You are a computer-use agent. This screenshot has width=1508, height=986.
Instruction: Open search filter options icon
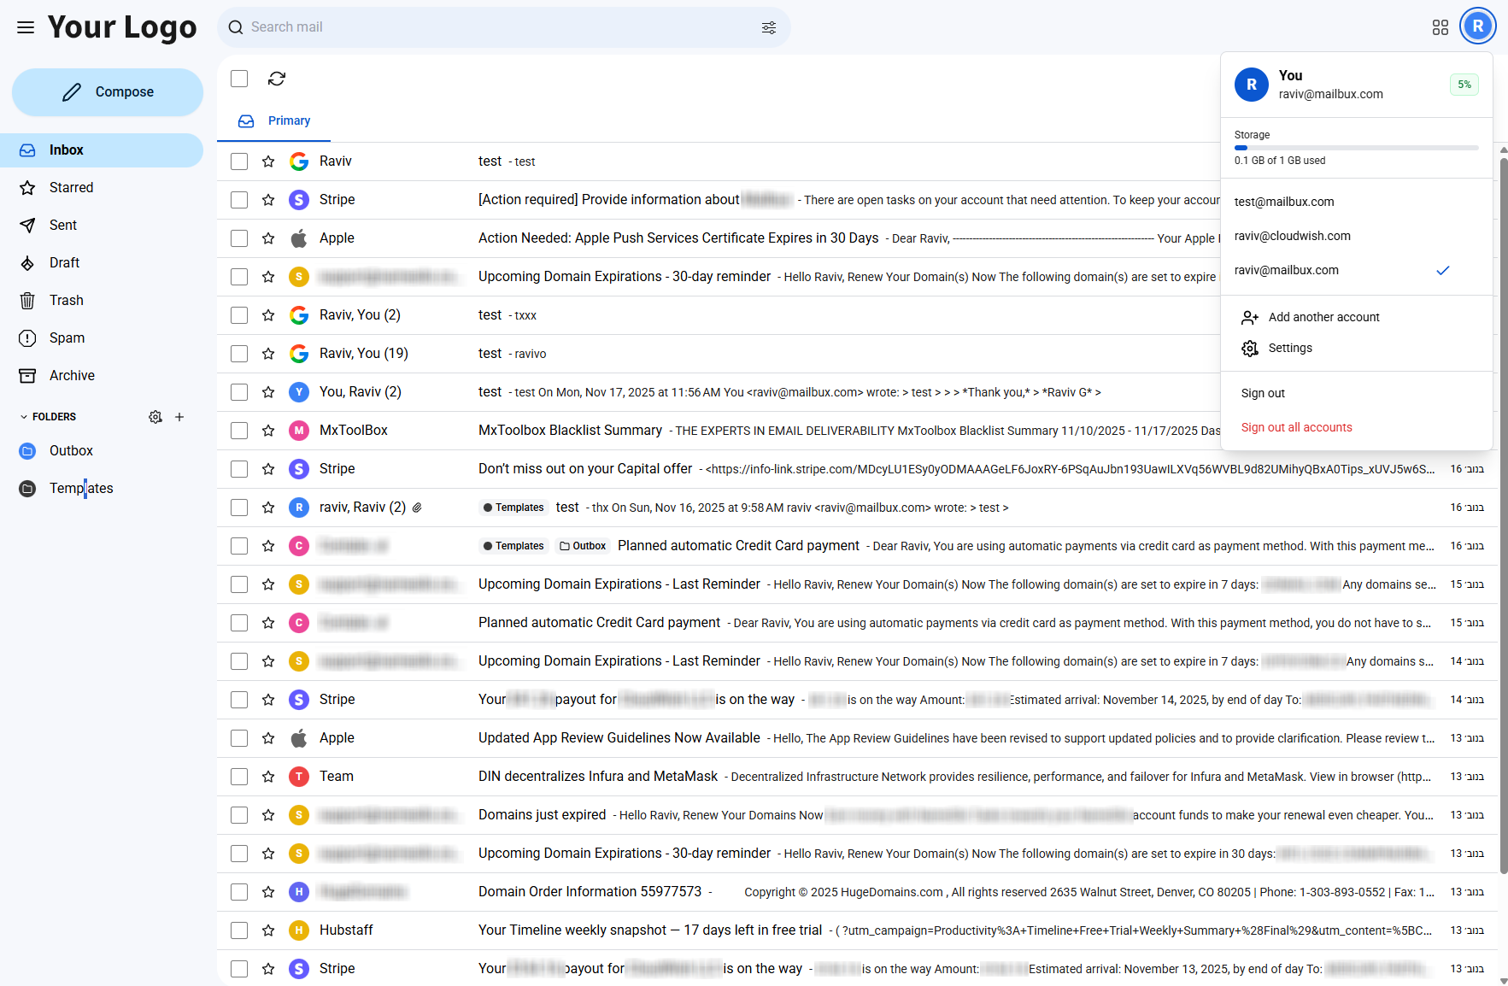(x=769, y=27)
